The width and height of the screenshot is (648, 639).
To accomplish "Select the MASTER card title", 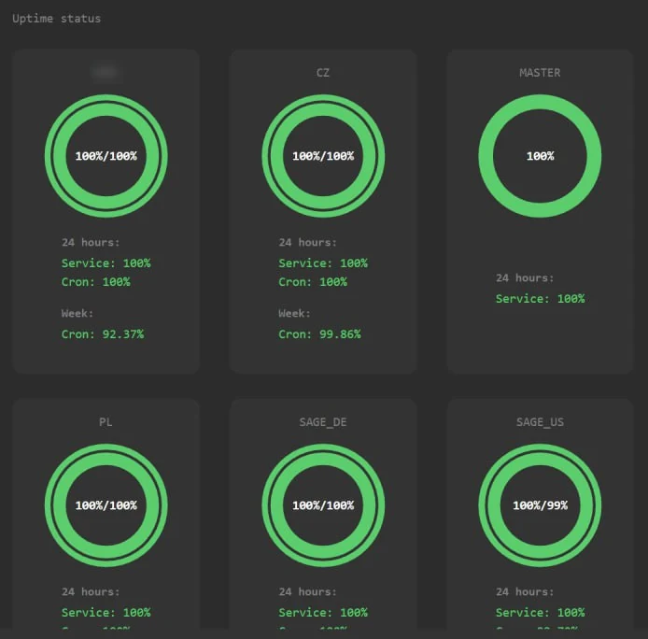I will (x=540, y=73).
